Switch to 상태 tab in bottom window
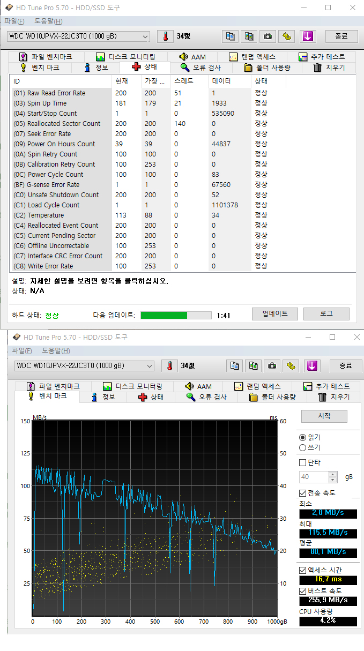Viewport: 364px width, 651px height. (x=151, y=397)
